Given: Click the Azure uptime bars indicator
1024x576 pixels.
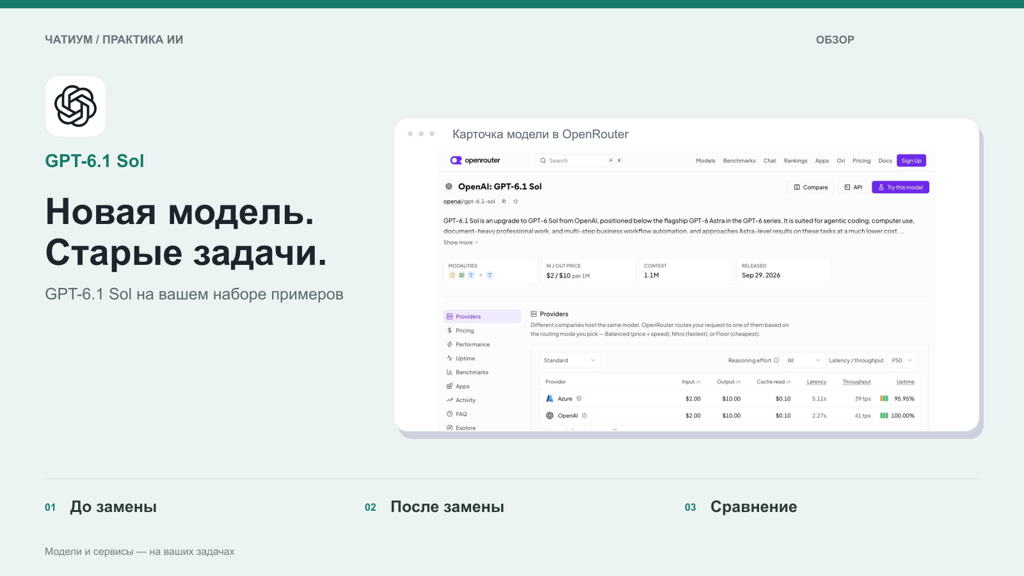Looking at the screenshot, I should pyautogui.click(x=884, y=398).
